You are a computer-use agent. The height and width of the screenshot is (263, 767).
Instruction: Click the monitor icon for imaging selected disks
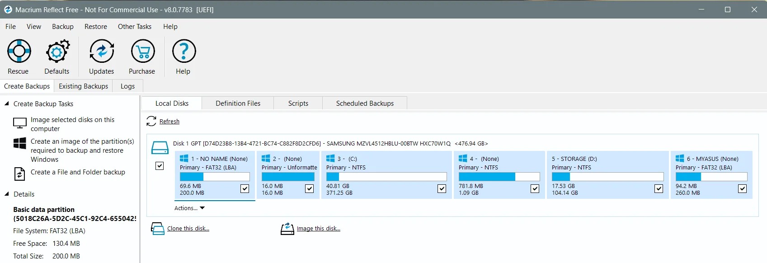(x=20, y=122)
